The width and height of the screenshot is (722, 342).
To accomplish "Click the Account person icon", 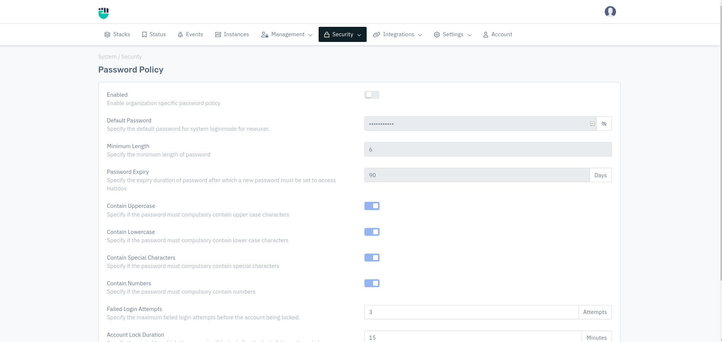I will 485,35.
